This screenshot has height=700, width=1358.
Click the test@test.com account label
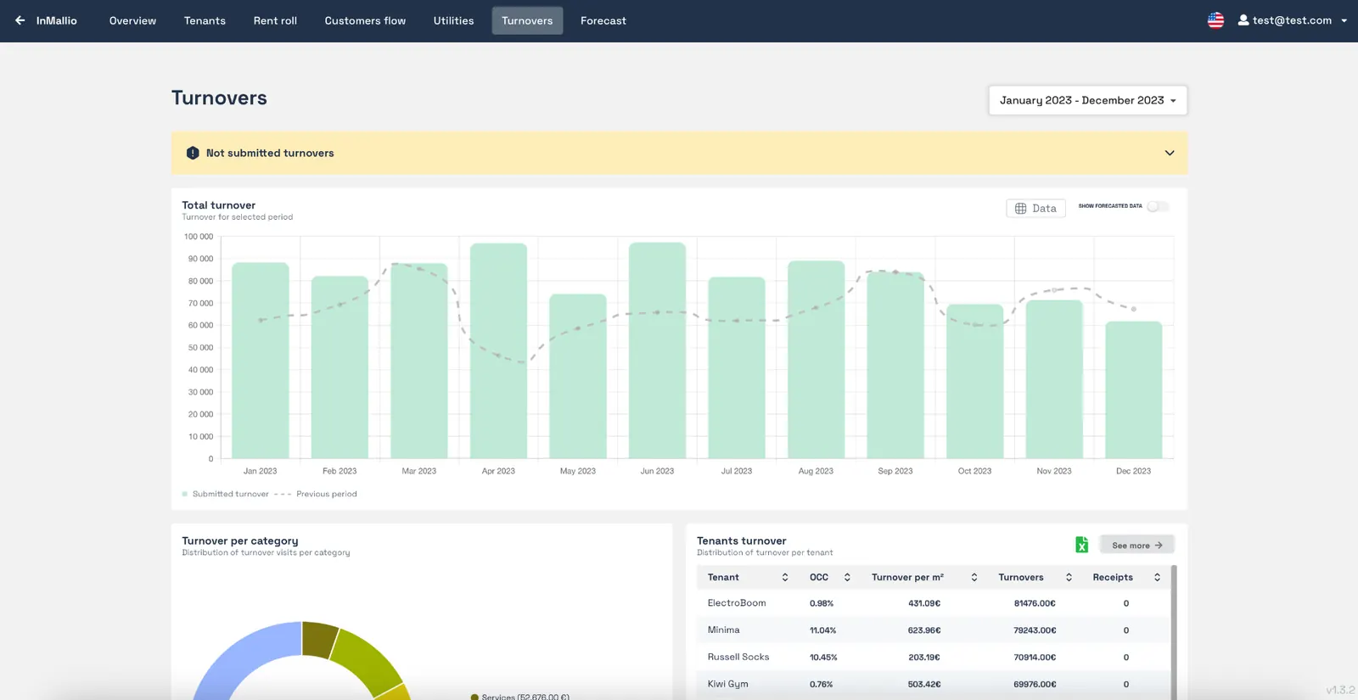(x=1292, y=20)
